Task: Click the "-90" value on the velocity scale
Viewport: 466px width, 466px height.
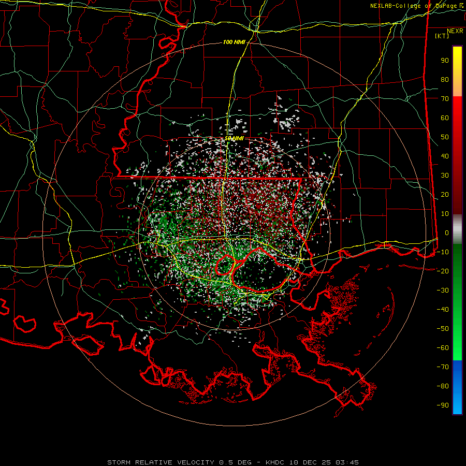Action: pyautogui.click(x=443, y=405)
